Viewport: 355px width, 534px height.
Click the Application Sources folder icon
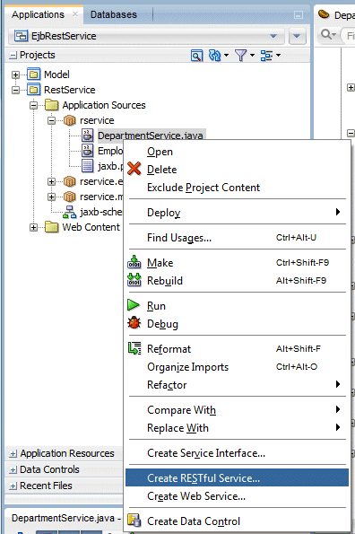pyautogui.click(x=52, y=105)
